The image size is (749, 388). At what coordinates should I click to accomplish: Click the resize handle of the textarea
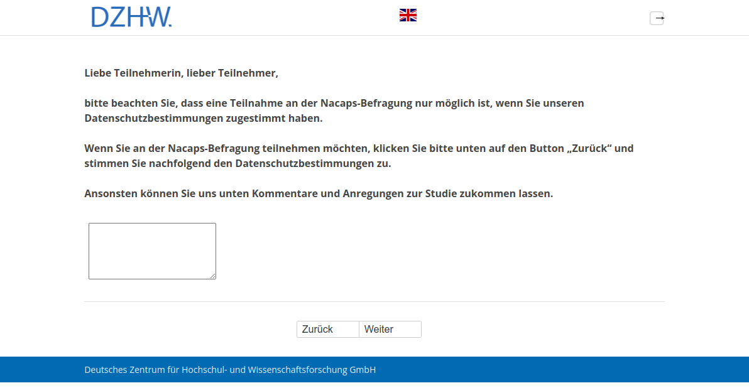point(213,276)
